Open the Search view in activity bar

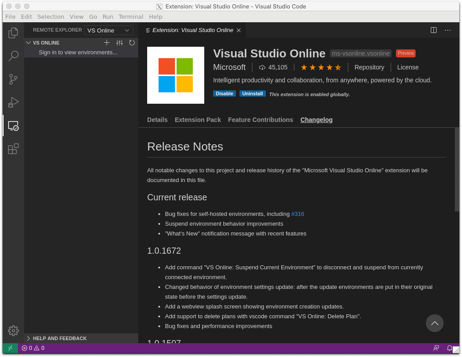[13, 56]
